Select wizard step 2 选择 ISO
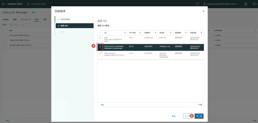 click(75, 26)
